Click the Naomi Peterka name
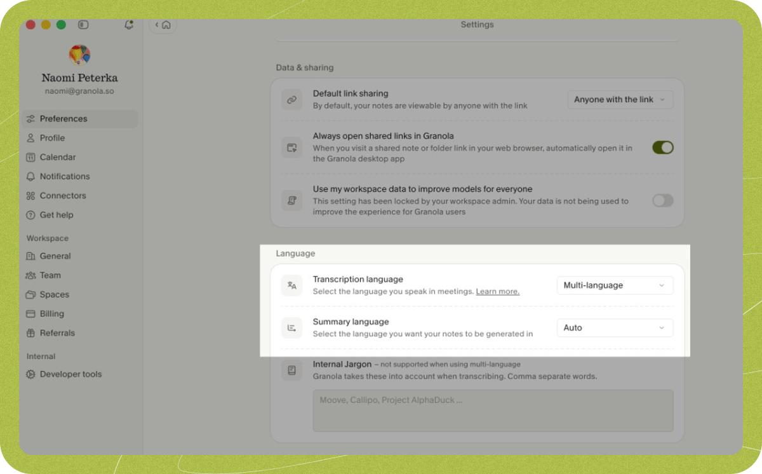Viewport: 762px width, 474px height. click(x=79, y=78)
